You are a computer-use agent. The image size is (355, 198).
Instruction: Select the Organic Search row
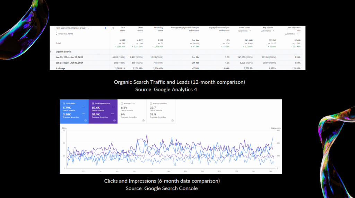(63, 52)
